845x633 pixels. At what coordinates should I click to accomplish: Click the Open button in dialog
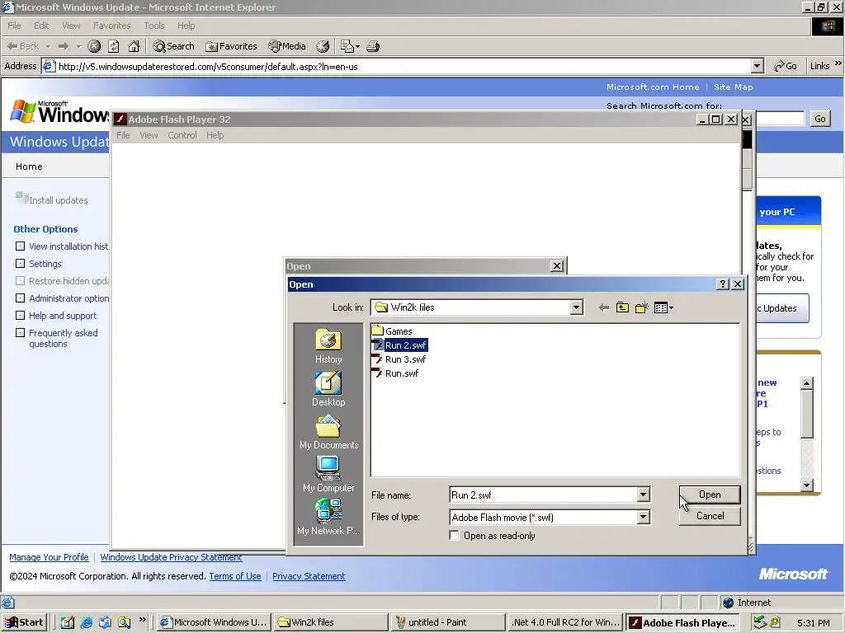tap(710, 495)
